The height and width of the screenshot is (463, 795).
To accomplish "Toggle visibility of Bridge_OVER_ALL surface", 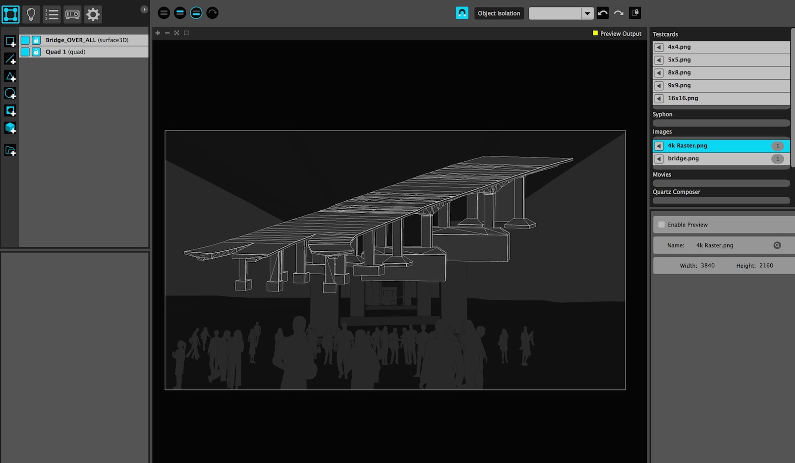I will (x=25, y=40).
